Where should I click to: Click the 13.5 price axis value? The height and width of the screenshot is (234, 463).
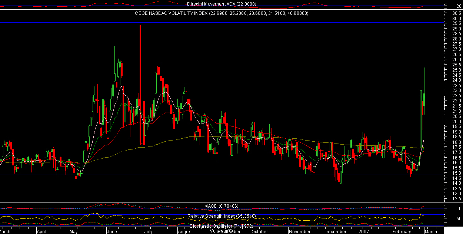coord(456,189)
